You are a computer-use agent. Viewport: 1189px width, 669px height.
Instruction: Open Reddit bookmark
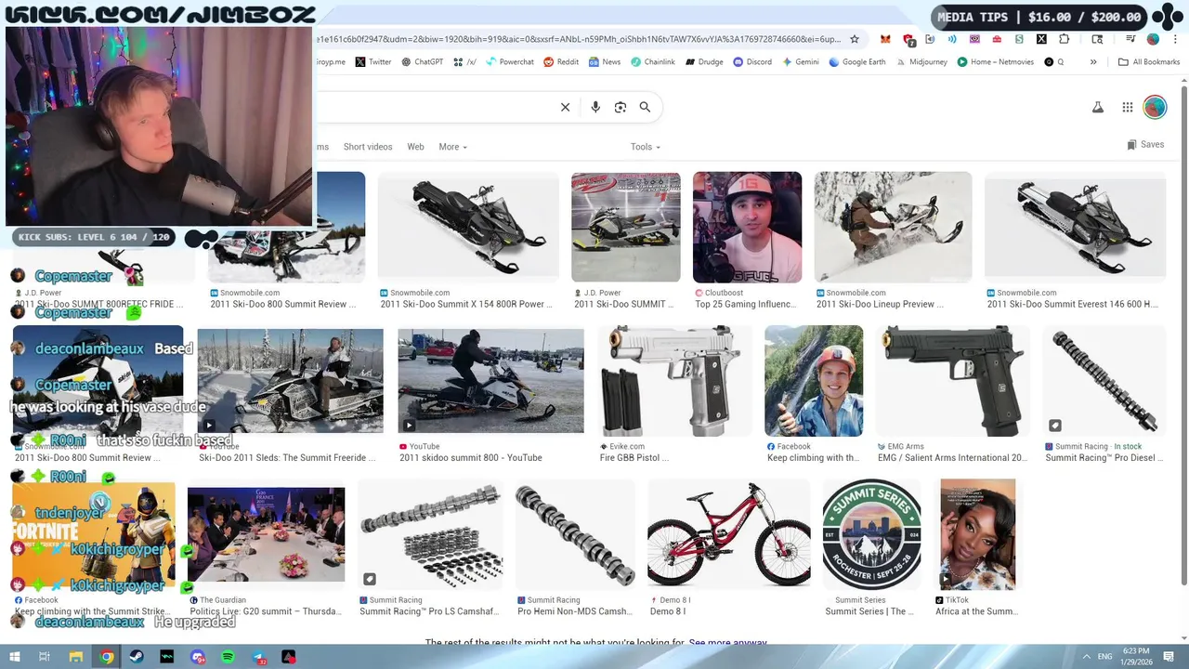click(x=561, y=62)
